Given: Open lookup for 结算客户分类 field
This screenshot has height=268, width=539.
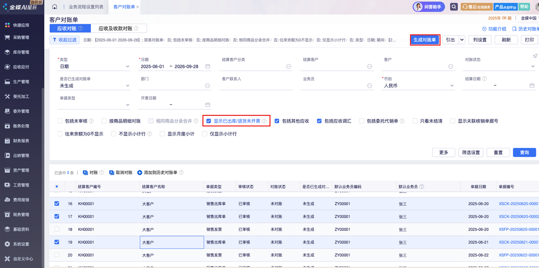Looking at the screenshot, I should click(x=288, y=67).
